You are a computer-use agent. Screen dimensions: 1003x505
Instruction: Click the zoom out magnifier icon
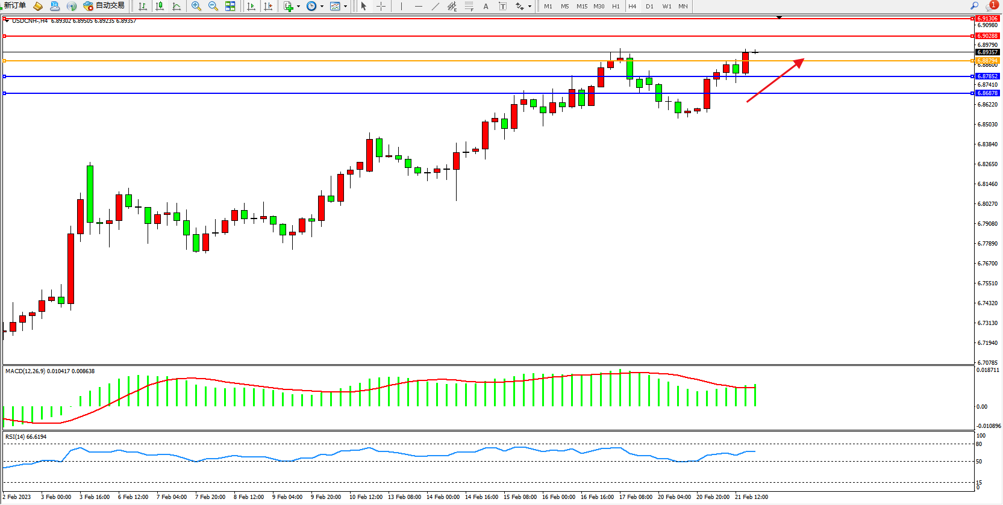click(x=213, y=6)
